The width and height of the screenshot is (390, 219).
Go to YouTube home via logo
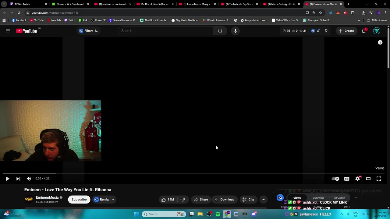26,31
